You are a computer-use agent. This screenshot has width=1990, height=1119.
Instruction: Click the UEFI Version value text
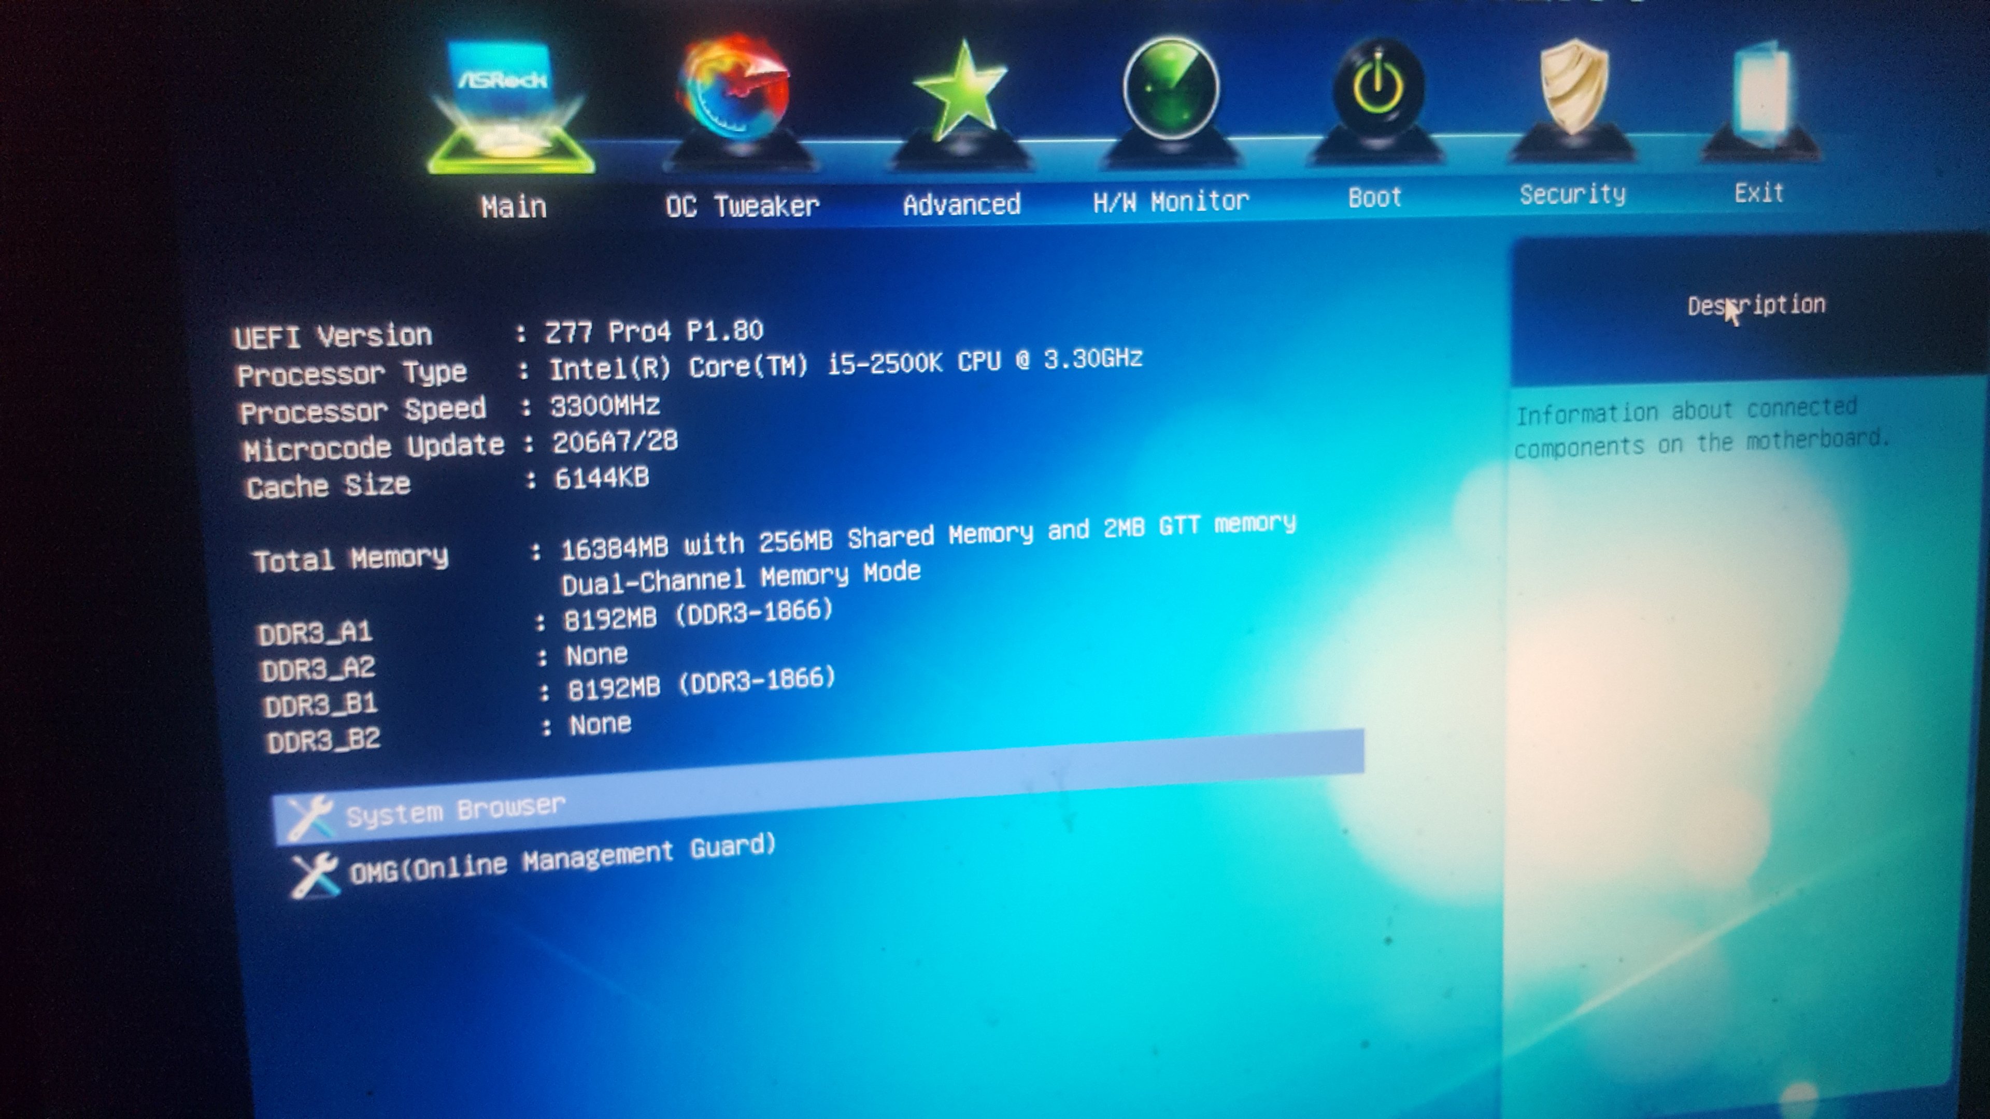click(653, 332)
